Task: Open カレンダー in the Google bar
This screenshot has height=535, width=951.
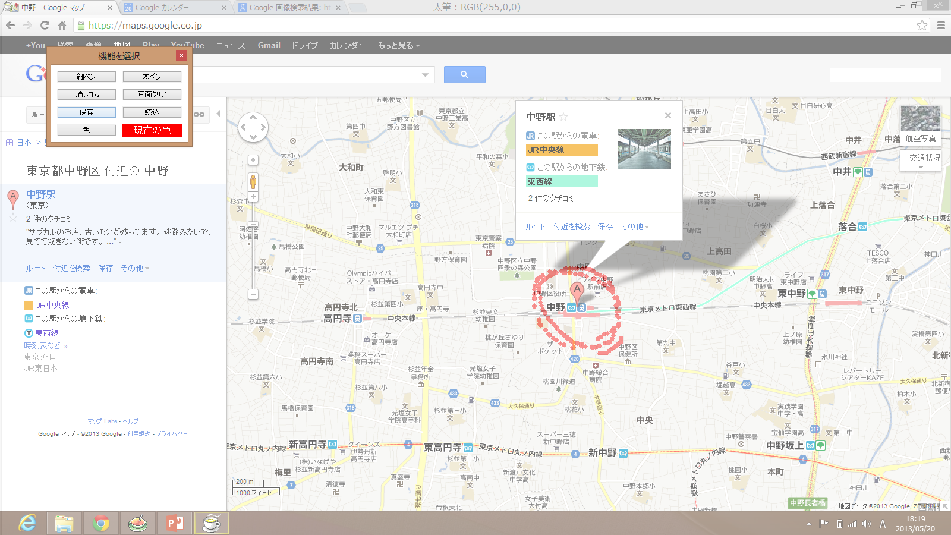Action: 348,45
